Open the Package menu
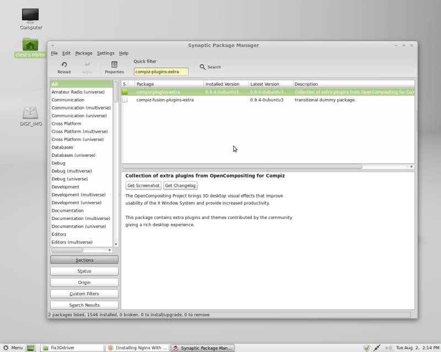This screenshot has width=441, height=352. 84,53
